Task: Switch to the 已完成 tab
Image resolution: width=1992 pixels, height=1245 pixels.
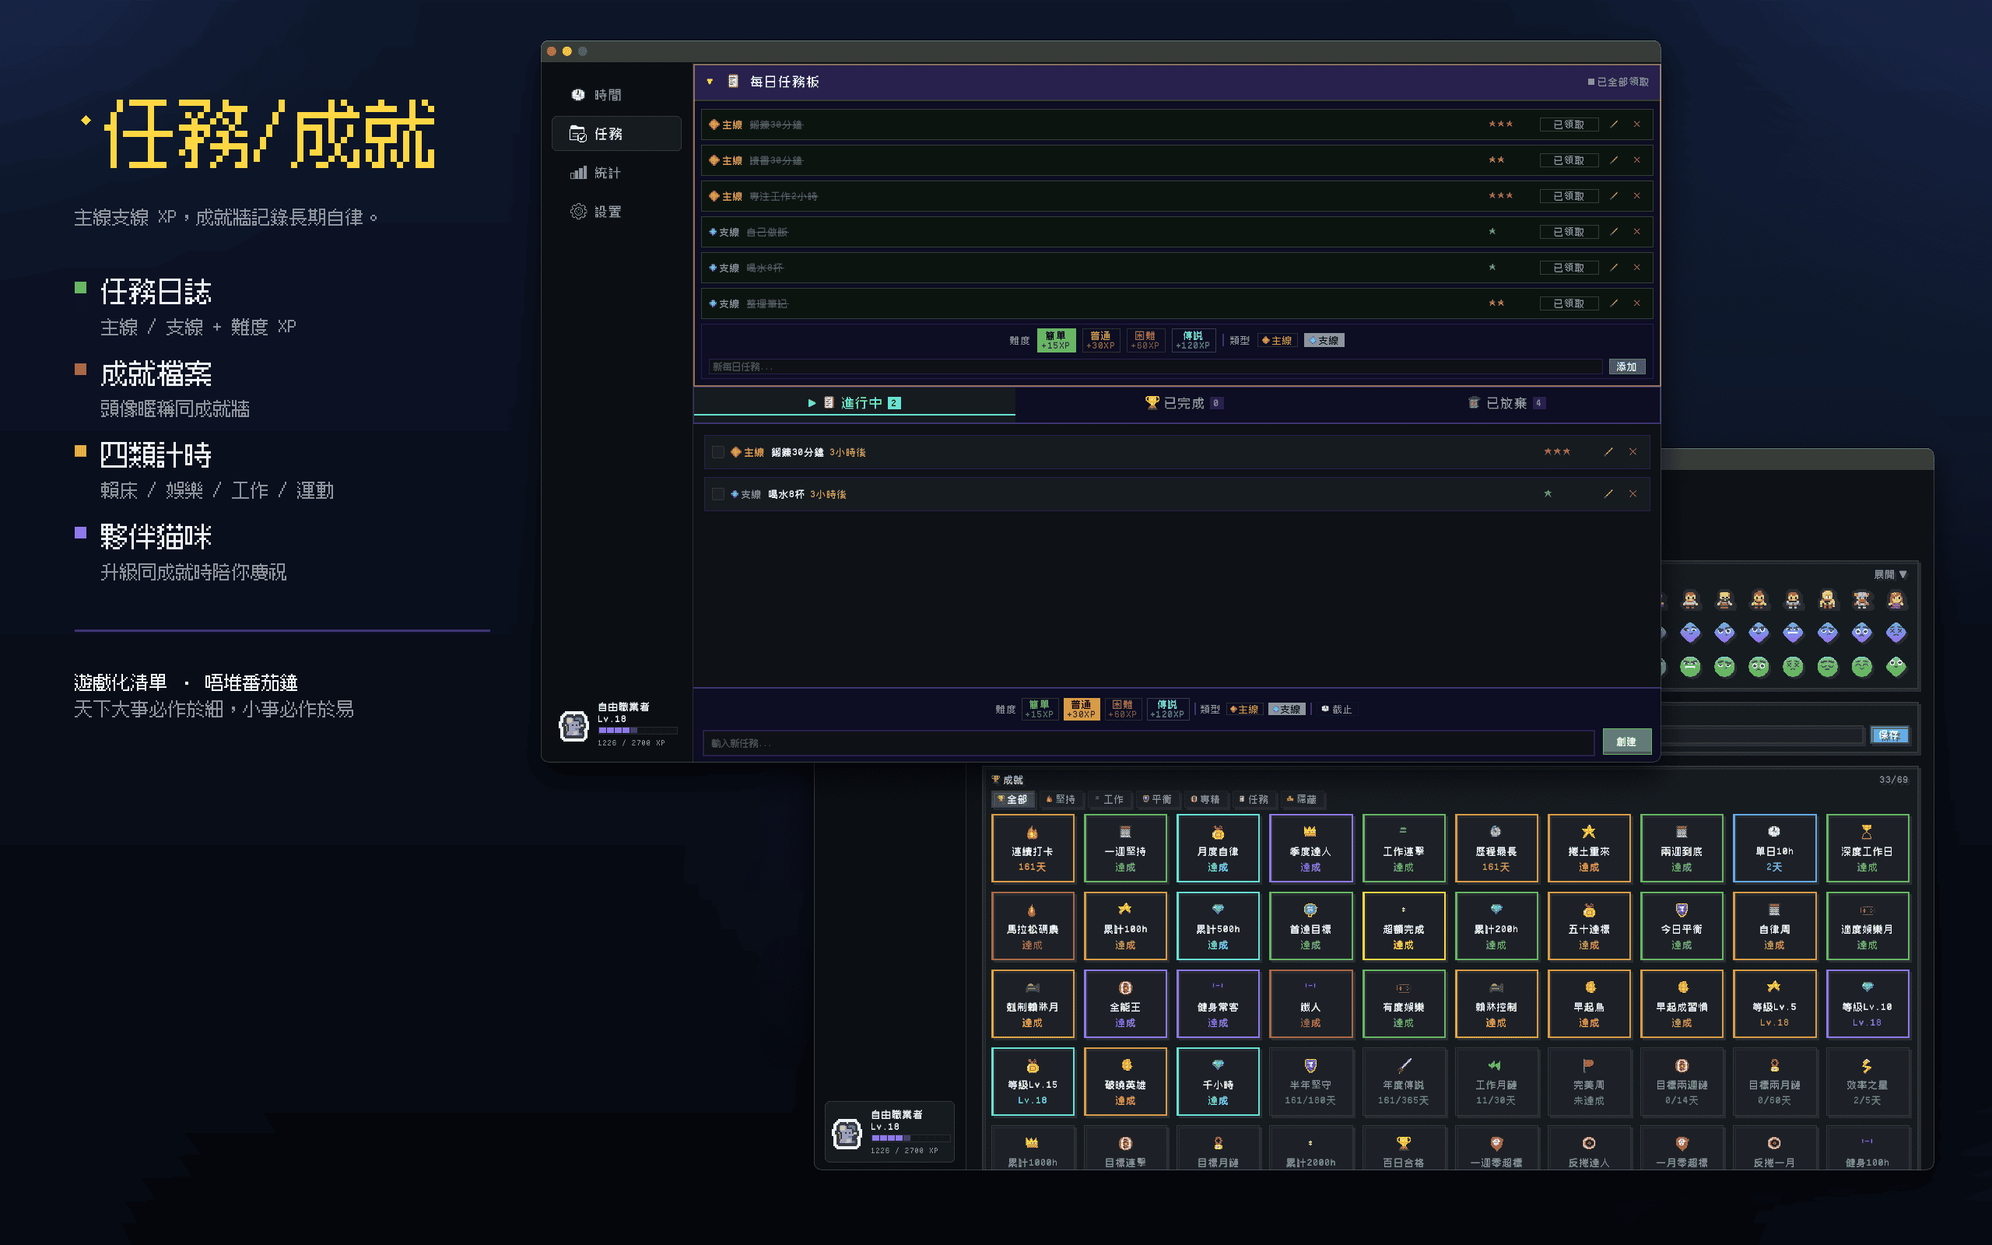Action: coord(1183,402)
